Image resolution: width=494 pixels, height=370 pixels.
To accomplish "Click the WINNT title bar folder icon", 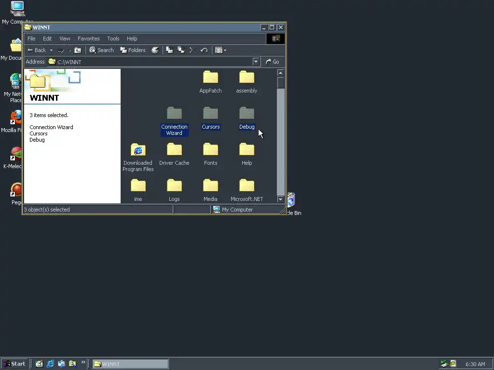I will pyautogui.click(x=28, y=27).
